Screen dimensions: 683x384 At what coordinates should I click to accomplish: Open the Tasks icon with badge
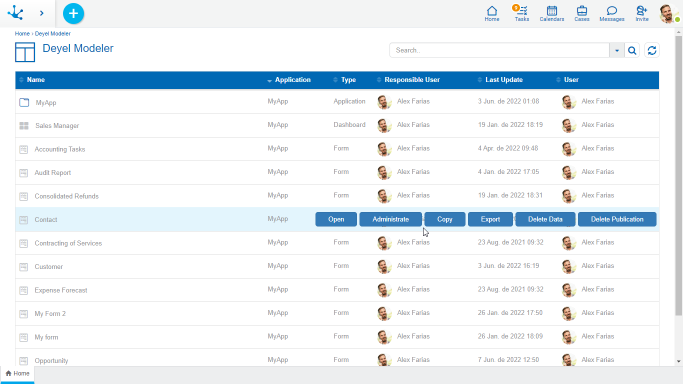tap(522, 13)
